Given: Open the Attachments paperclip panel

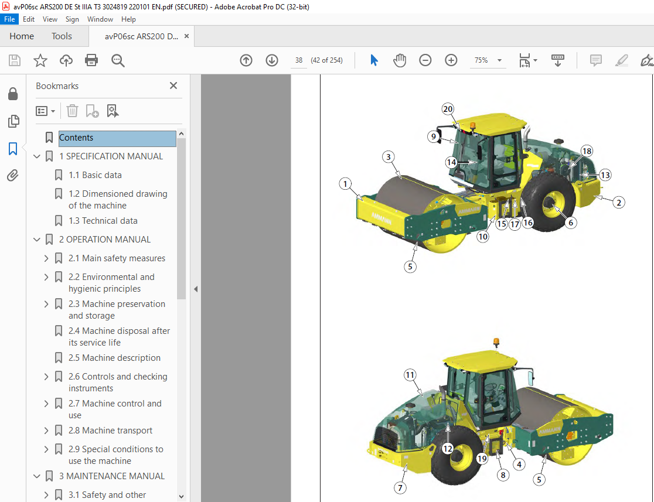Looking at the screenshot, I should tap(13, 176).
